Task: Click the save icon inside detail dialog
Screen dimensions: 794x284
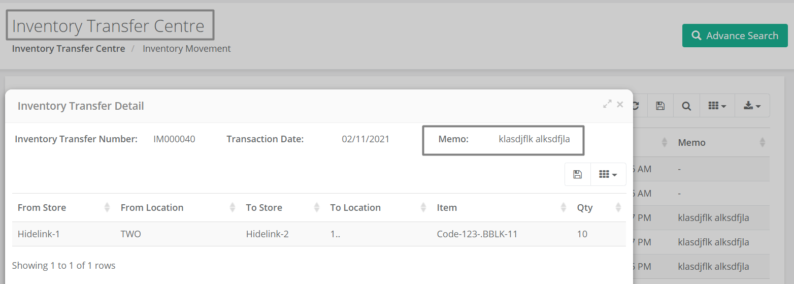Action: [x=578, y=174]
